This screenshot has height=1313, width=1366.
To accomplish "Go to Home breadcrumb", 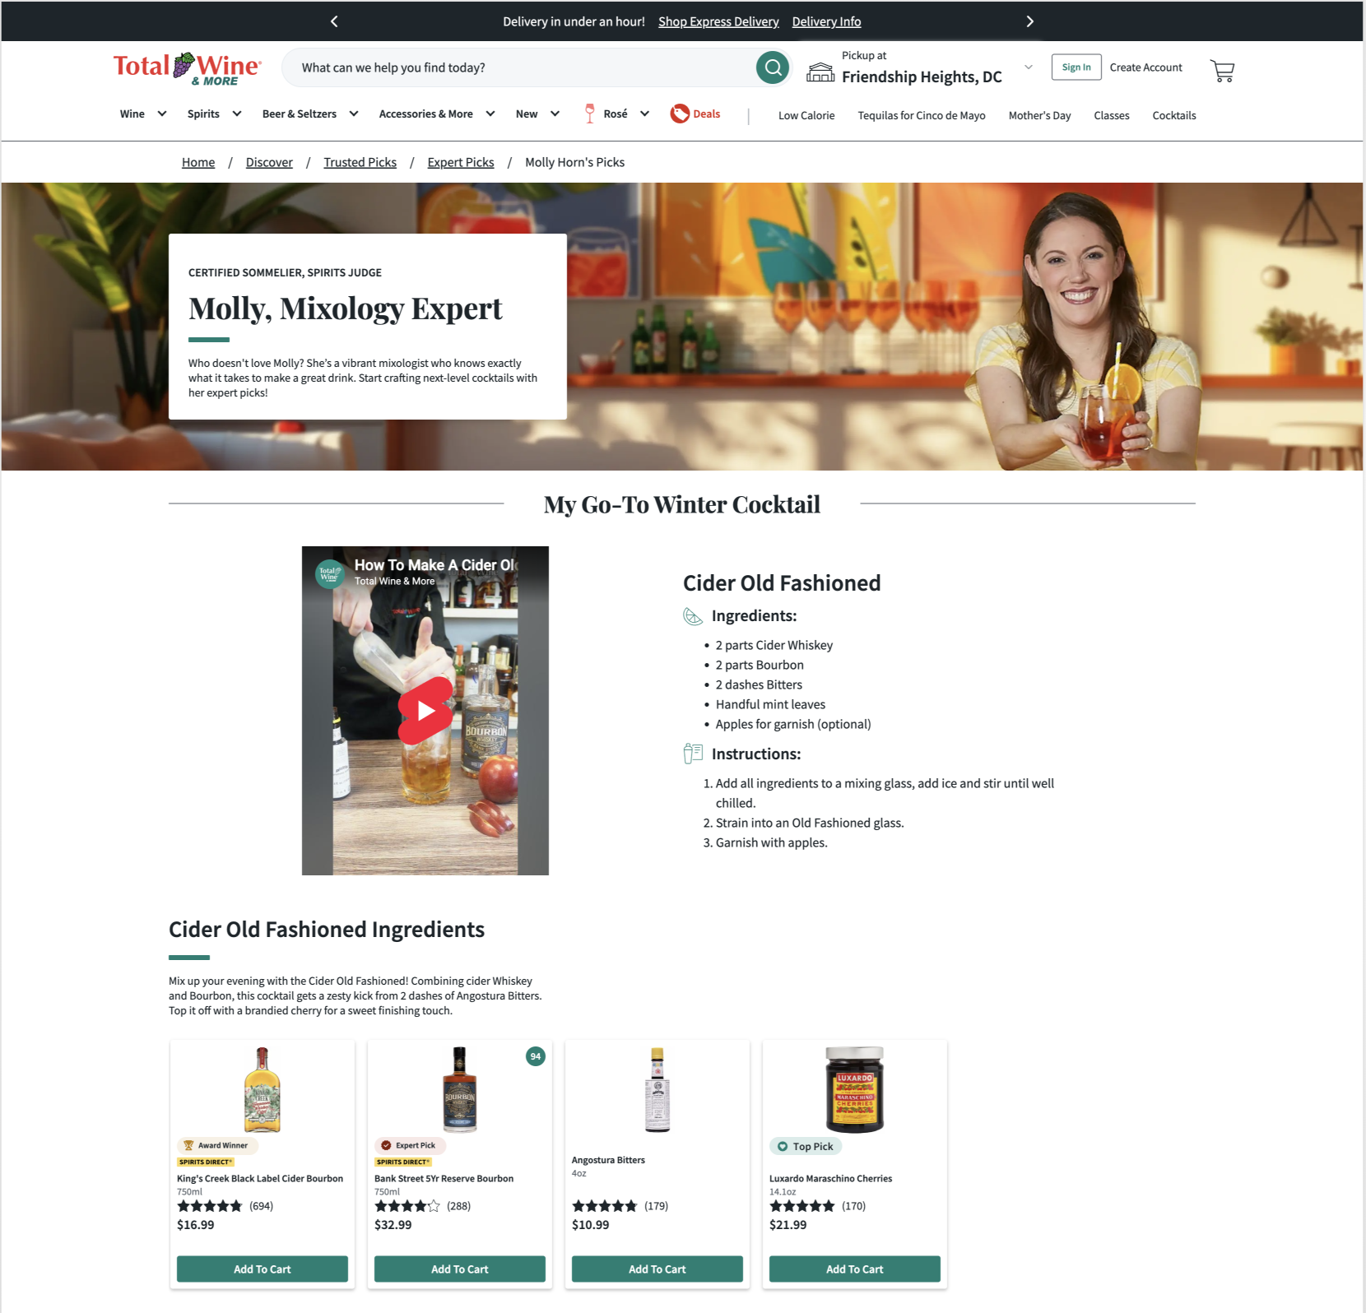I will [x=198, y=162].
